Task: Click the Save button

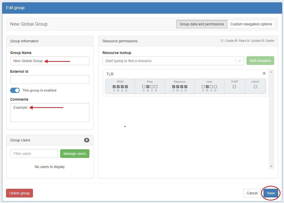Action: point(271,193)
